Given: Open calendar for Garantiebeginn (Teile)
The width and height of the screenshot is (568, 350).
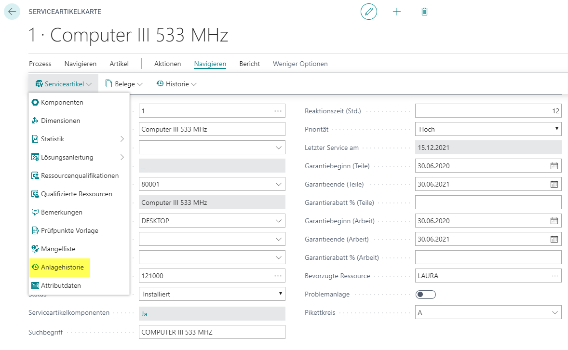Looking at the screenshot, I should click(554, 166).
